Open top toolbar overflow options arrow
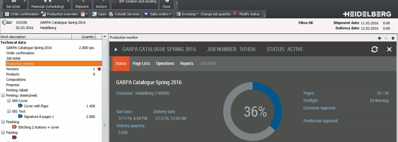Image resolution: width=398 pixels, height=142 pixels. coord(176,3)
